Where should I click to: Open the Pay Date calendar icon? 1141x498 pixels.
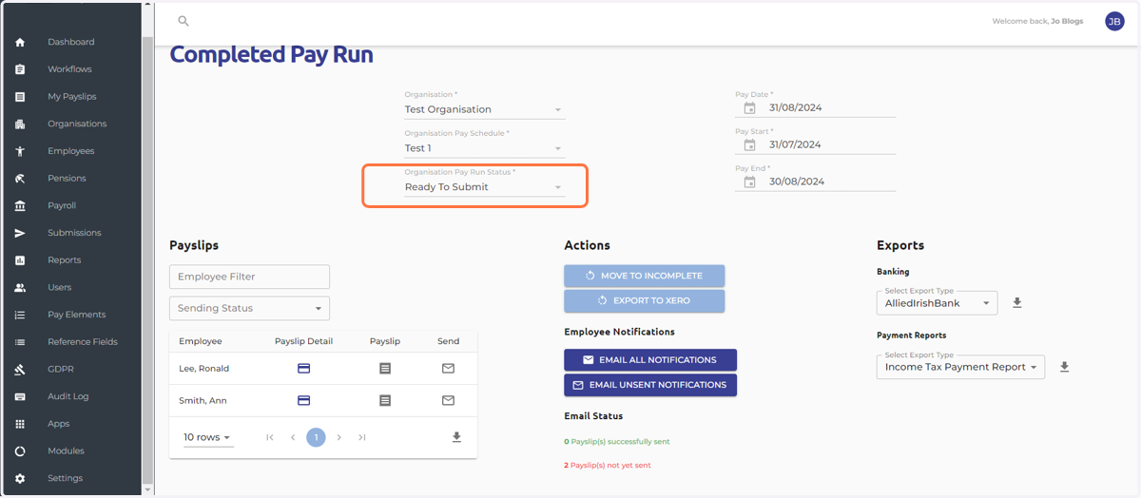click(749, 108)
